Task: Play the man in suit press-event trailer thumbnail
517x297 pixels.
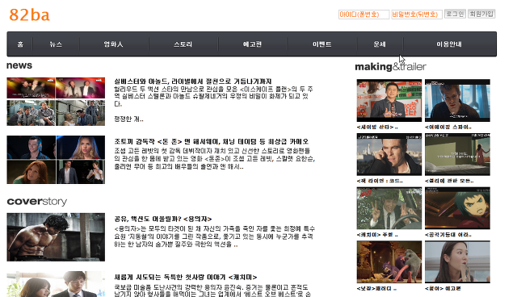Action: click(389, 100)
